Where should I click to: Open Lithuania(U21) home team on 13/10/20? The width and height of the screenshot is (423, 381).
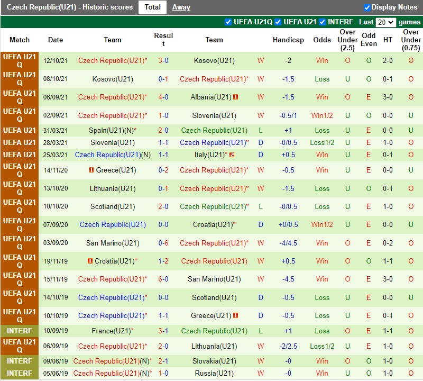point(113,188)
